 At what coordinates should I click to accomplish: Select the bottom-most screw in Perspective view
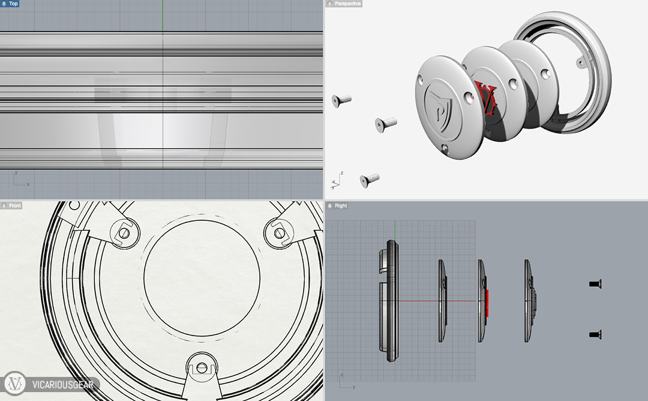click(370, 178)
